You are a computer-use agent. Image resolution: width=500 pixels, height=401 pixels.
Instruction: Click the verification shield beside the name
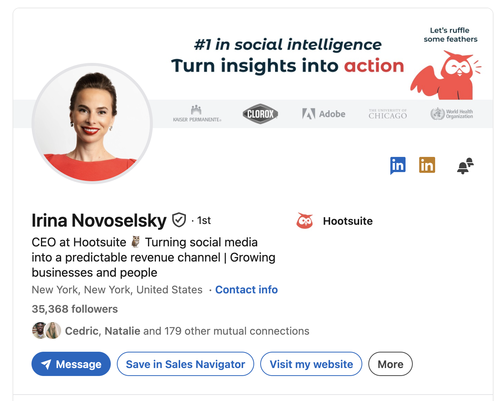point(179,220)
